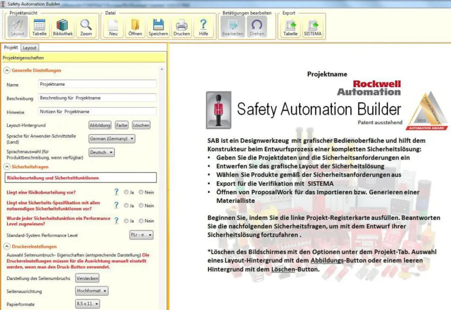Click the Hinweise input field
The width and height of the screenshot is (451, 310).
[x=97, y=111]
